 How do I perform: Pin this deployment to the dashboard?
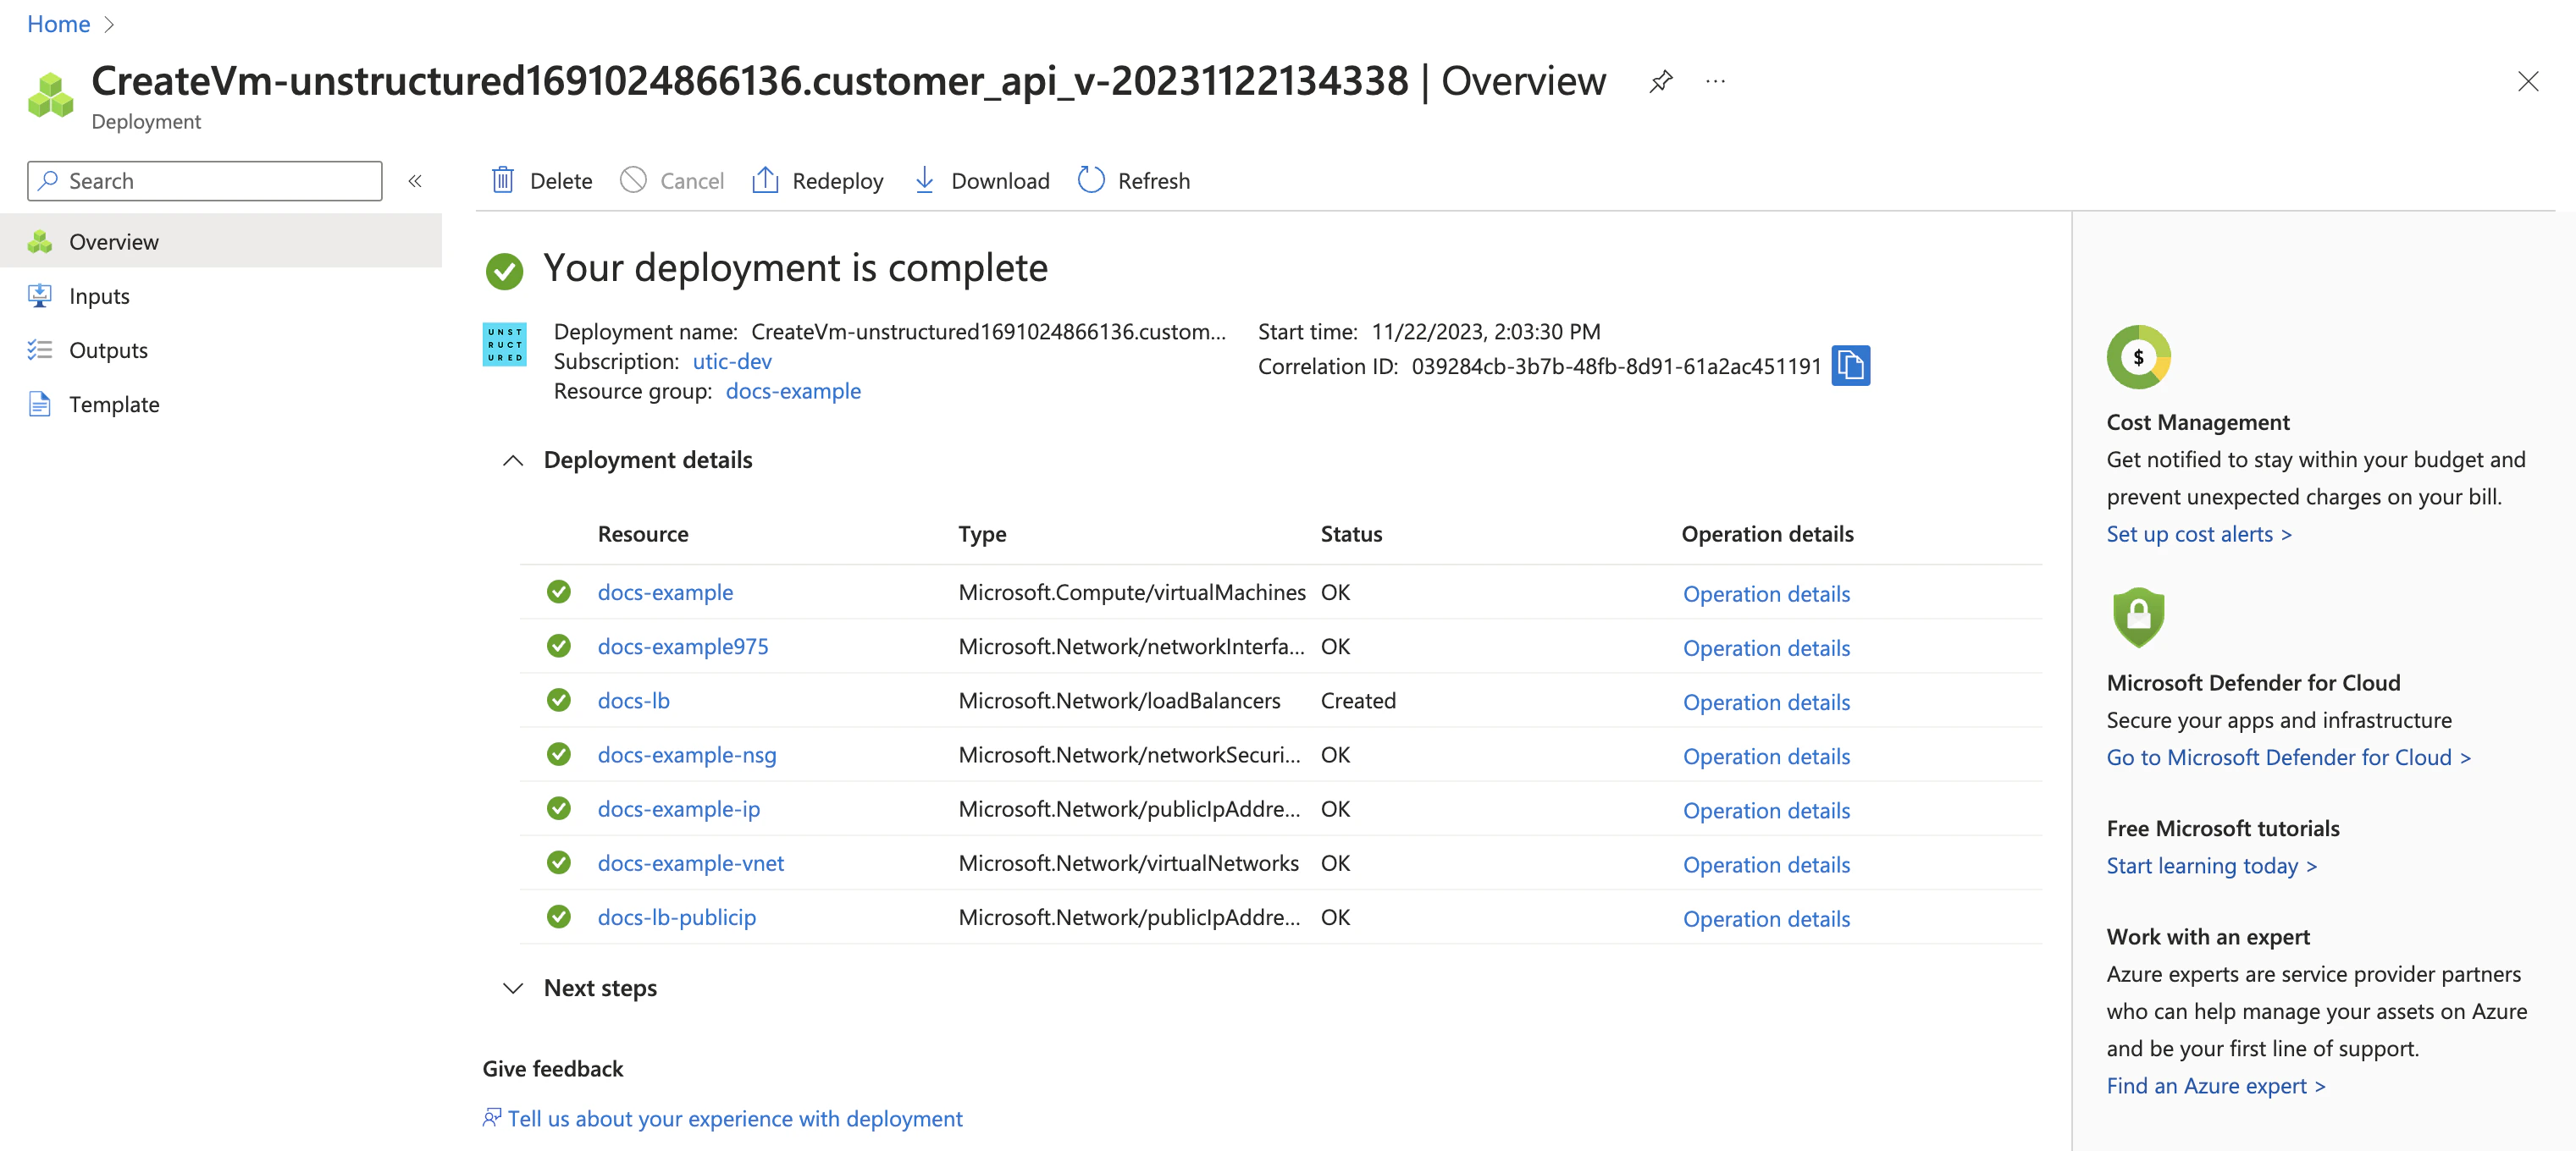[x=1661, y=81]
